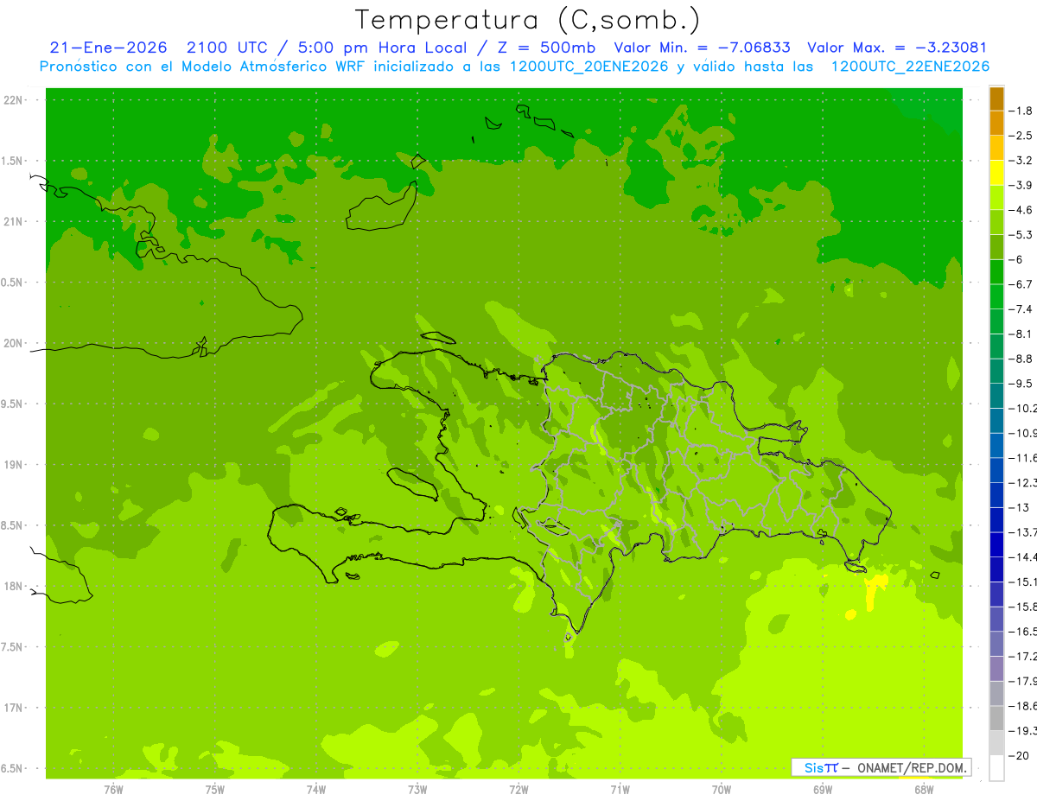The width and height of the screenshot is (1037, 801).
Task: Click the '69W' longitude label
Action: coord(823,789)
